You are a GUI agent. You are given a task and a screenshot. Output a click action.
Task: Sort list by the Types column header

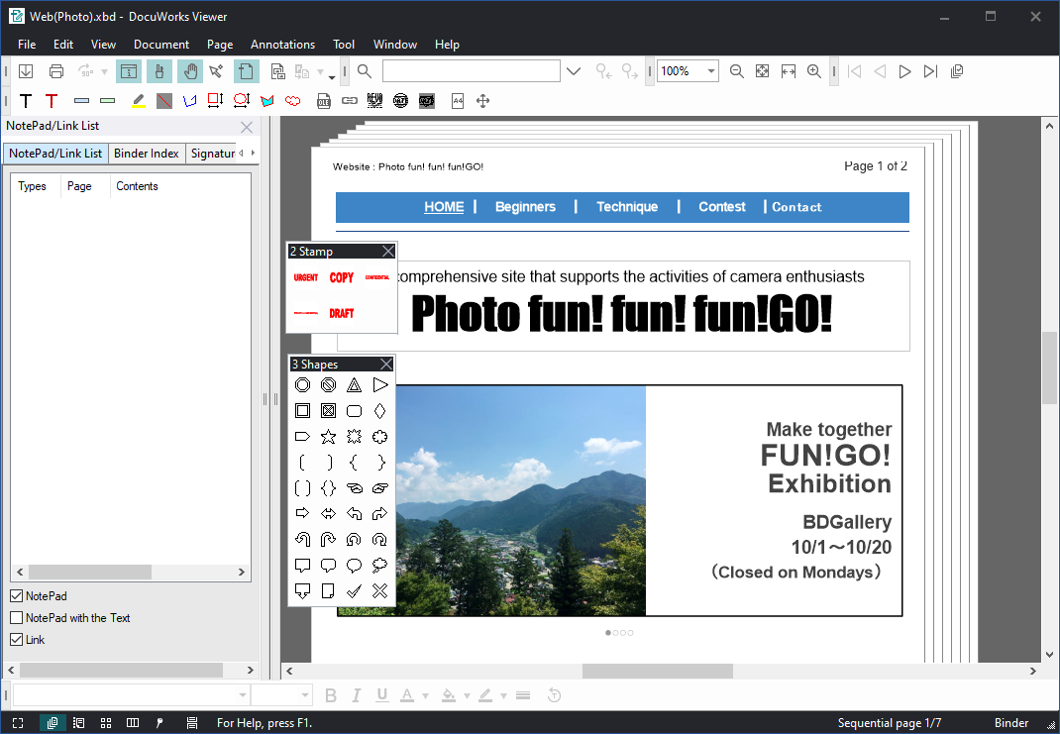32,186
